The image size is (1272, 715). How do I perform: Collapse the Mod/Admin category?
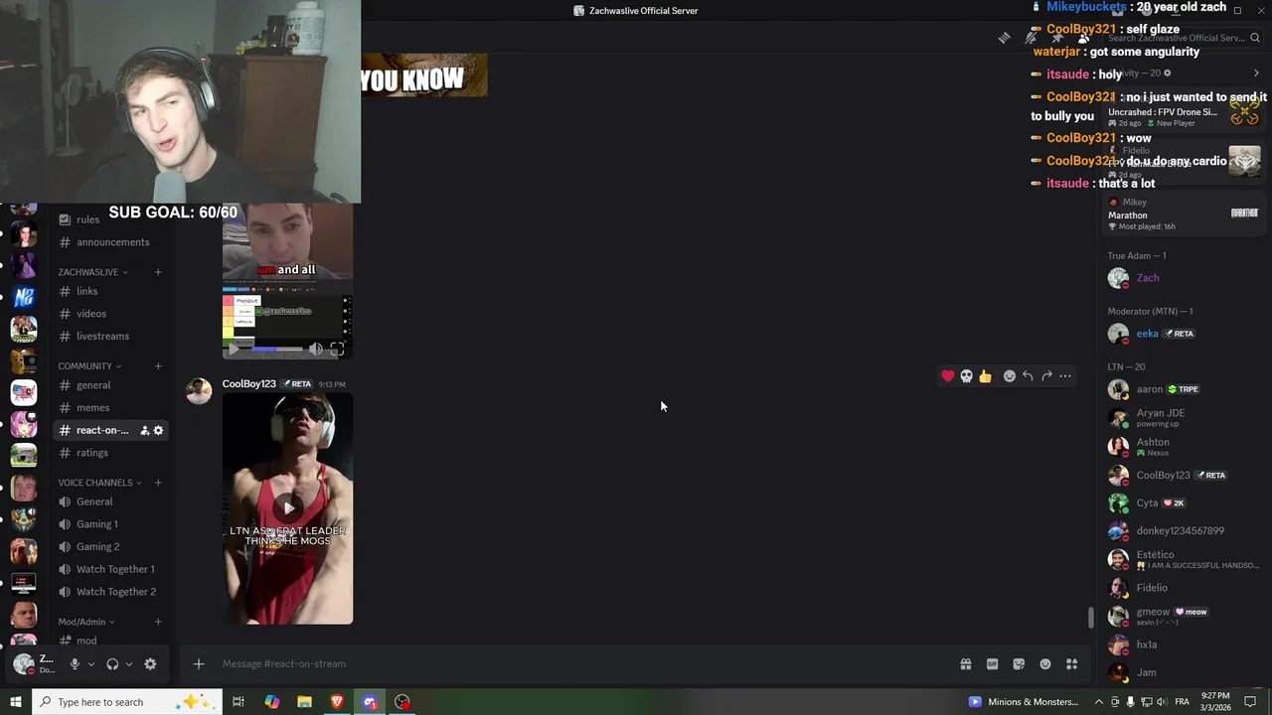click(x=85, y=622)
